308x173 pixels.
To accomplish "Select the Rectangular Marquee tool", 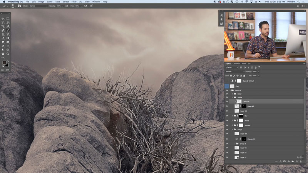I will click(x=8, y=18).
